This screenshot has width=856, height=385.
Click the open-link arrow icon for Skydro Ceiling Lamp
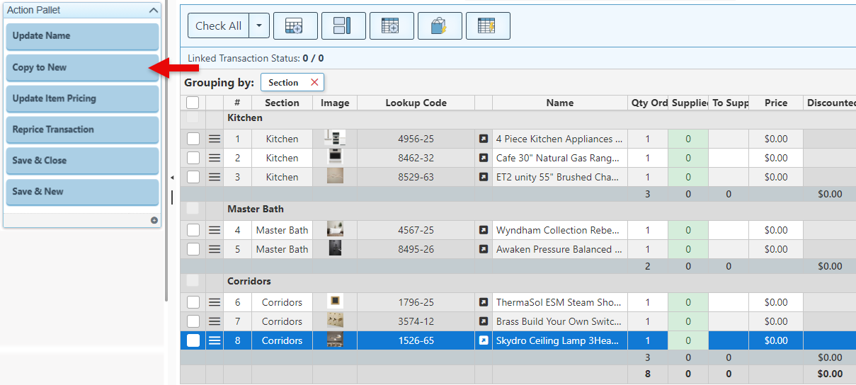[484, 340]
